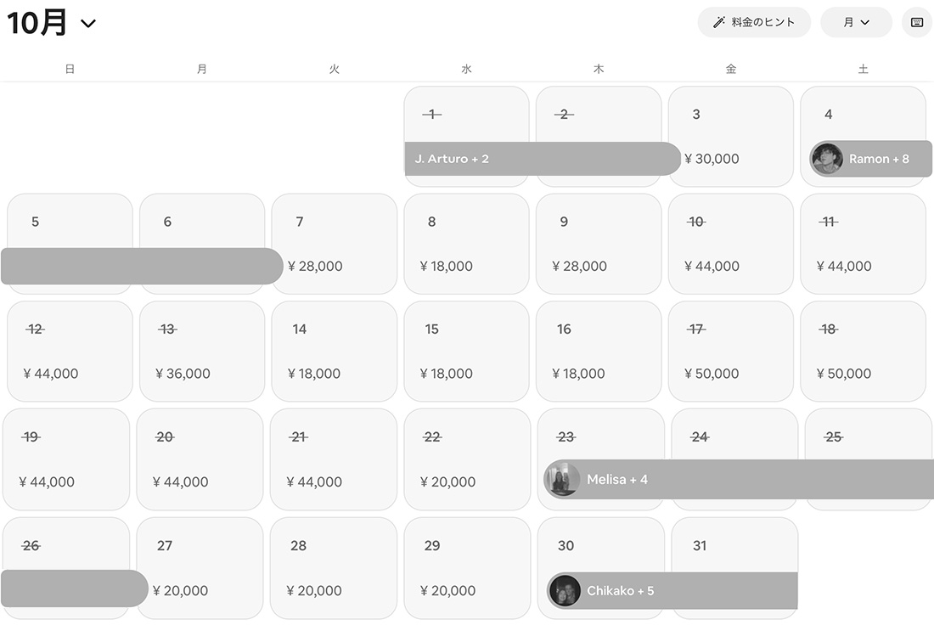Click the magic wand pricing tips button
Screen dimensions: 934x625
754,23
